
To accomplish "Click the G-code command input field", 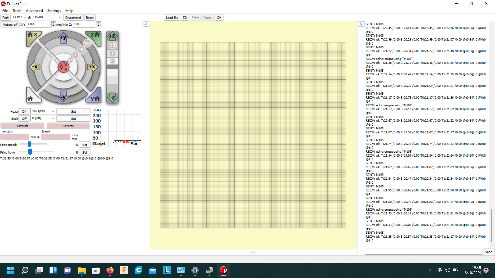I will click(423, 252).
